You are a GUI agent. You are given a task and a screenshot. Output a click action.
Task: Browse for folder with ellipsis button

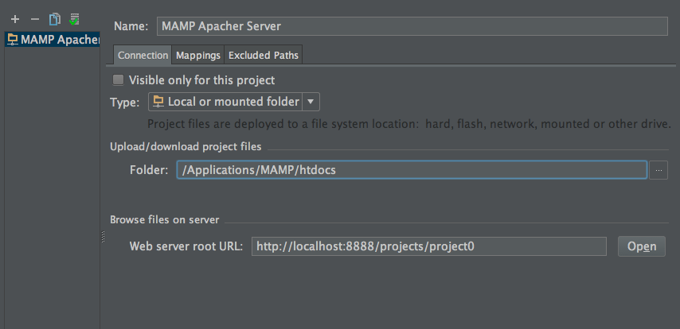[659, 170]
